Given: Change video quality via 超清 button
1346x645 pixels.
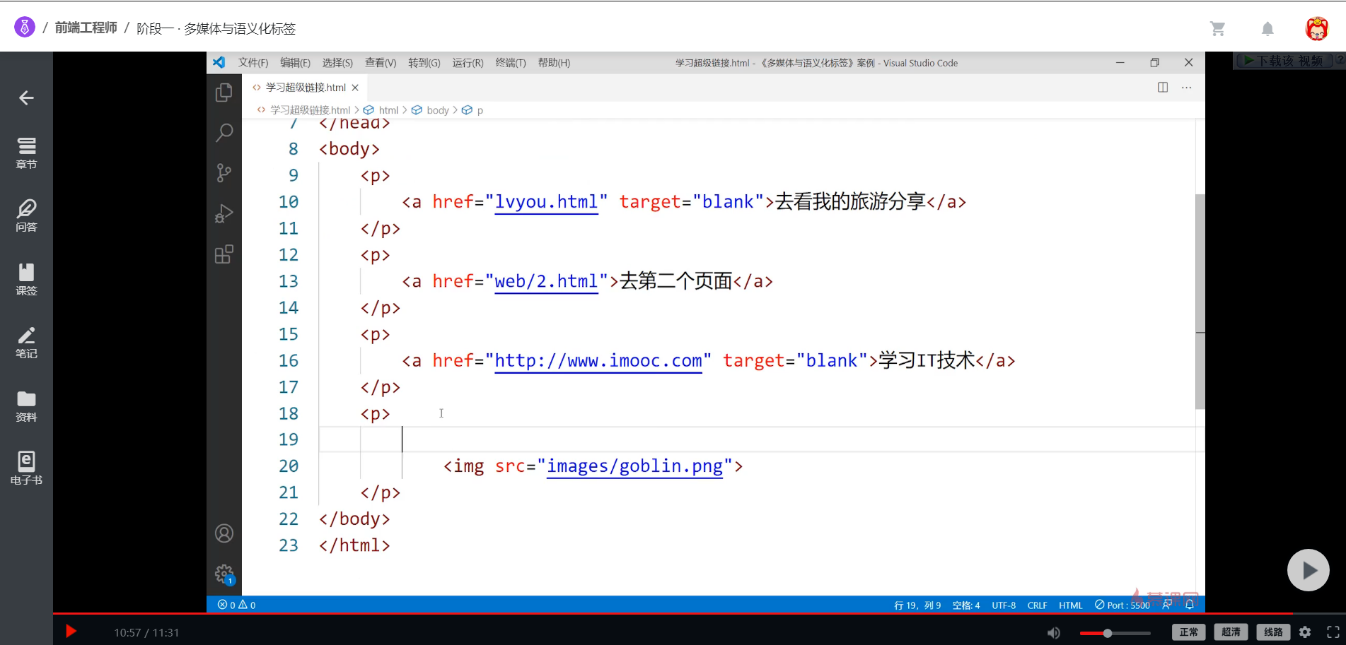Looking at the screenshot, I should coord(1231,632).
